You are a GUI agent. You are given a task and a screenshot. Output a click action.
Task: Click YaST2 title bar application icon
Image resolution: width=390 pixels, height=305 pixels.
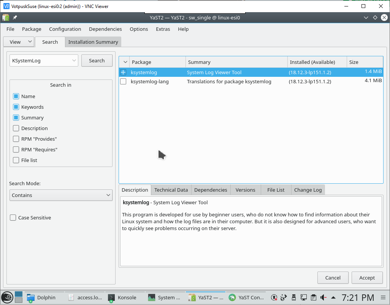6,17
